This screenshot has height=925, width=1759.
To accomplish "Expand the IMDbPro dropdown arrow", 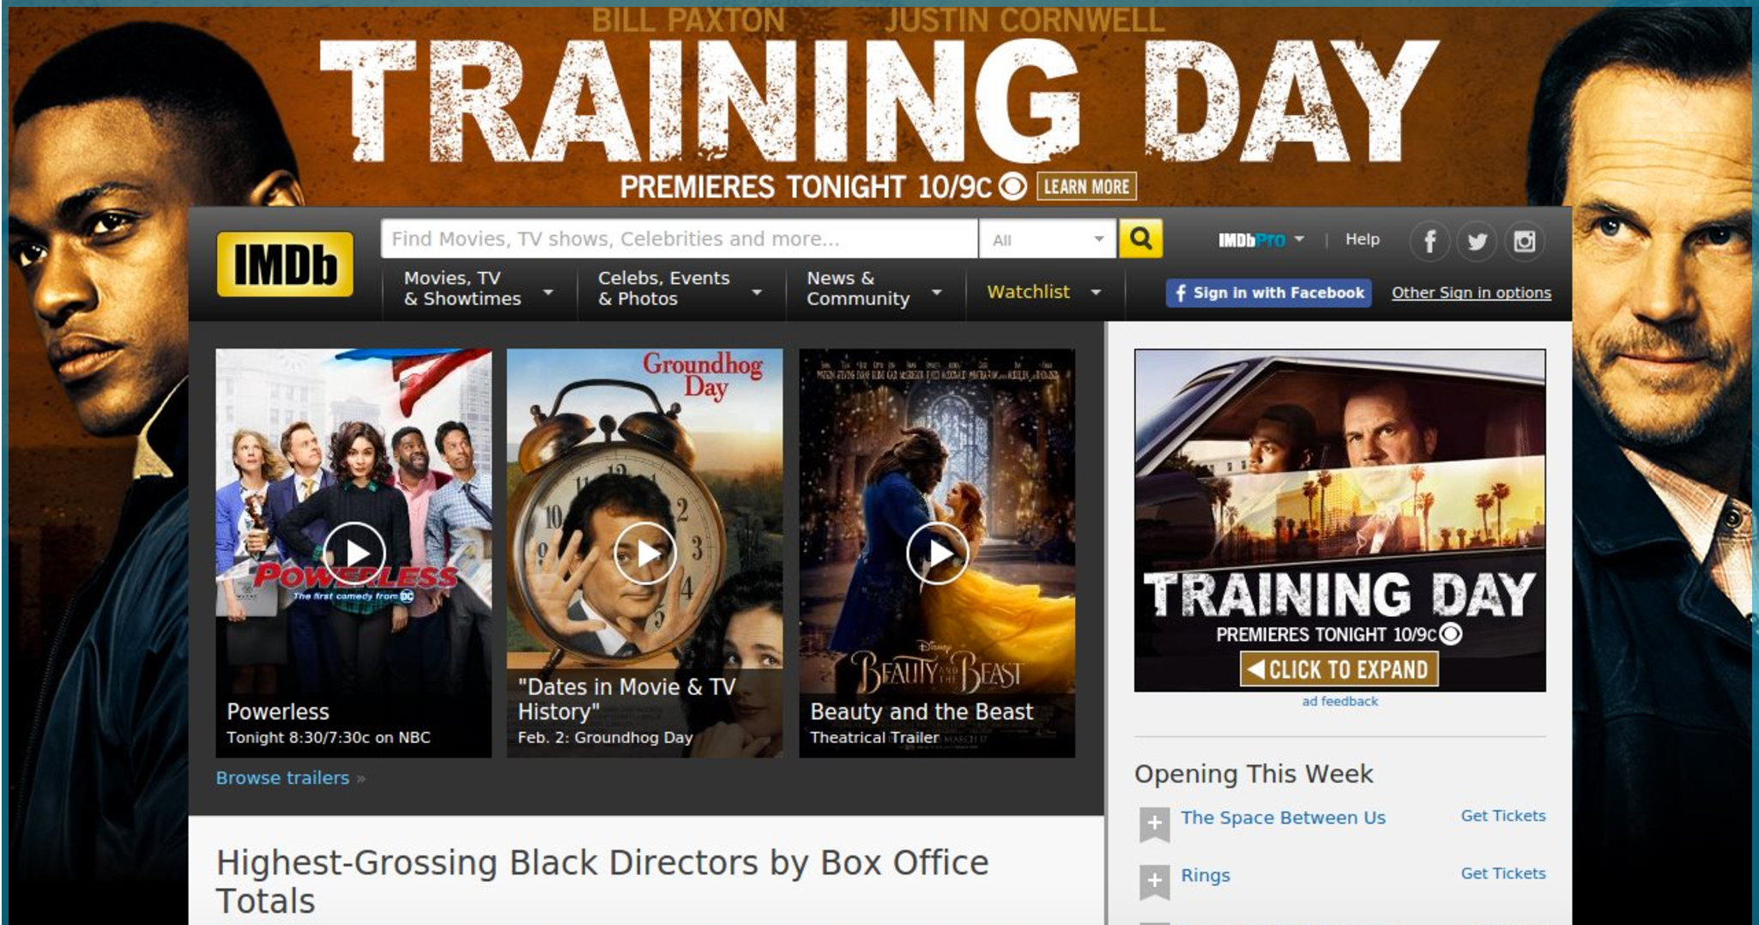I will pyautogui.click(x=1299, y=239).
